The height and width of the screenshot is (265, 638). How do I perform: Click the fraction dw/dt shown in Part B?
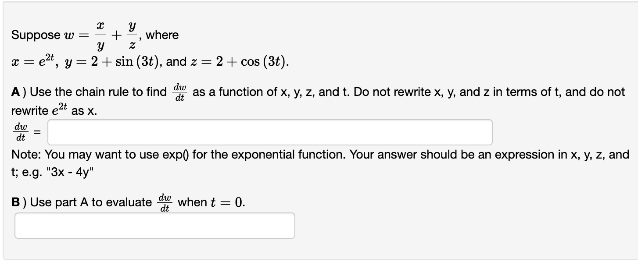(165, 202)
